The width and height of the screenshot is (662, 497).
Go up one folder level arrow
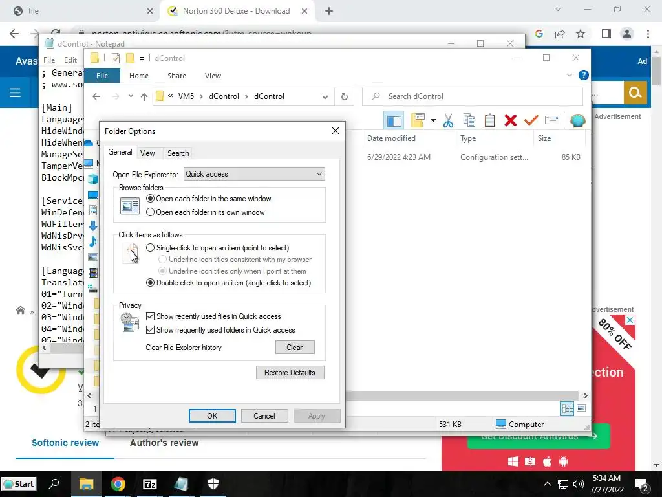click(144, 97)
